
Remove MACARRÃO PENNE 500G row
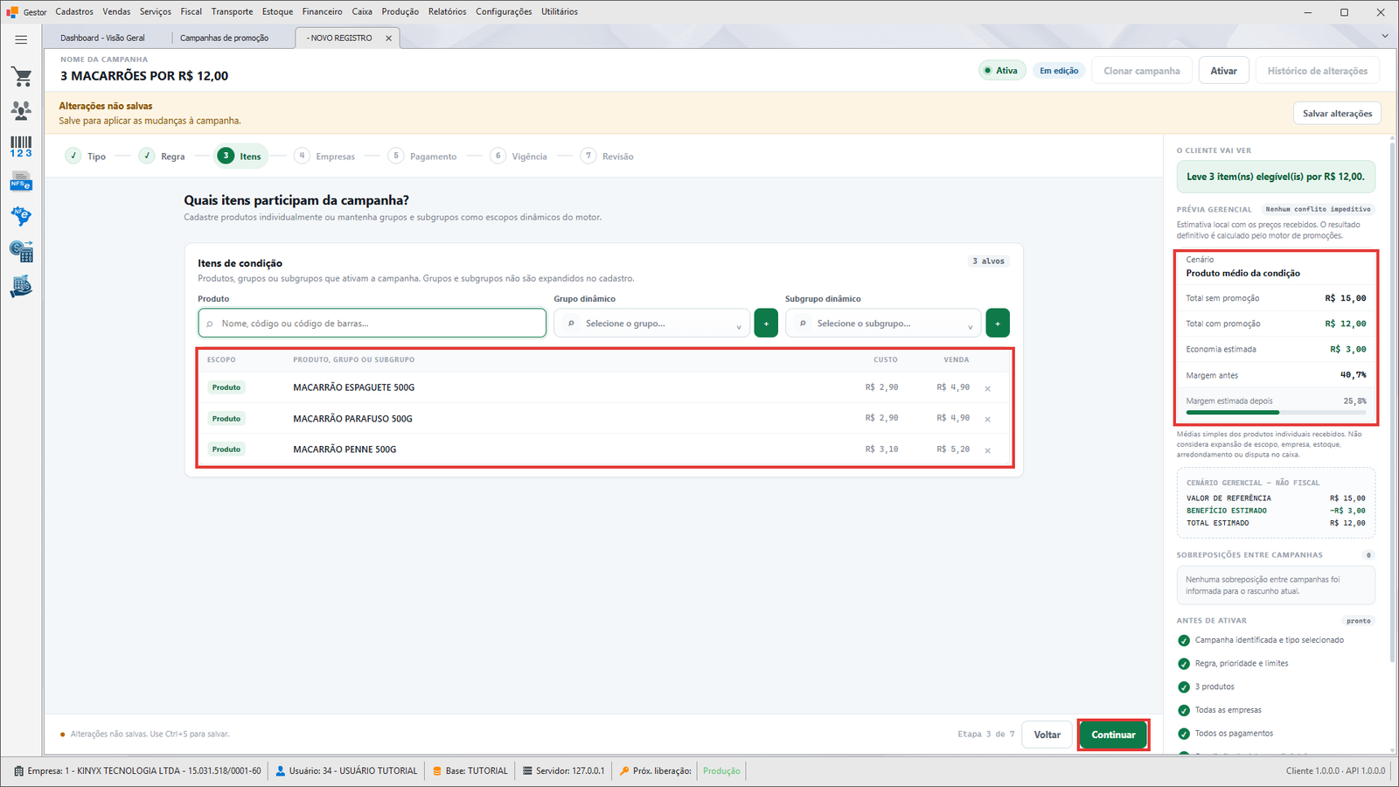point(988,450)
